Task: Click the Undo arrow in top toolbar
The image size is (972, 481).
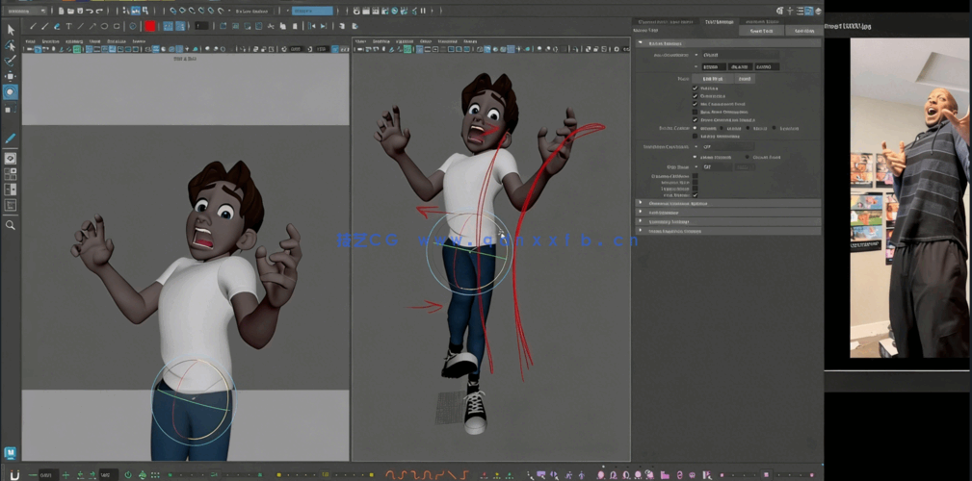Action: [x=89, y=11]
